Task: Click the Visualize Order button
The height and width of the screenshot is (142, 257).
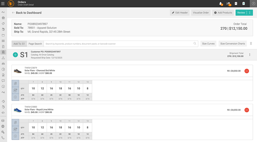Action: 201,13
